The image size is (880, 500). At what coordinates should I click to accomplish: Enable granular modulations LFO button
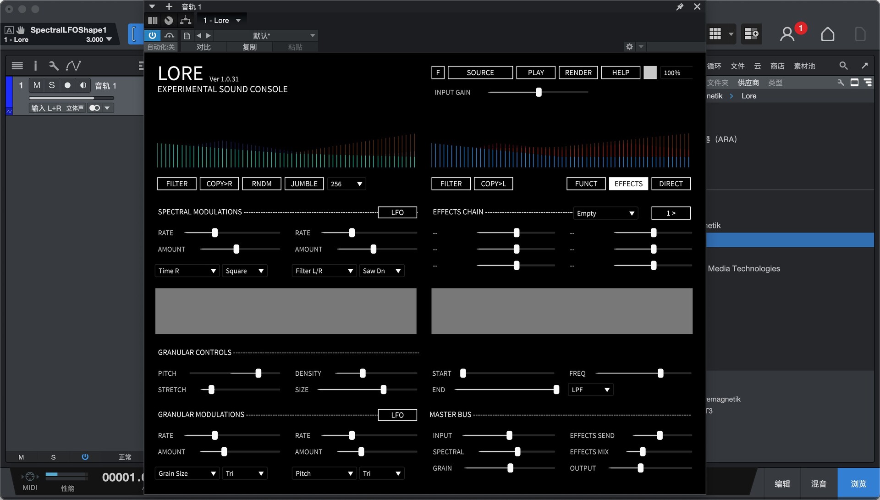pyautogui.click(x=397, y=415)
